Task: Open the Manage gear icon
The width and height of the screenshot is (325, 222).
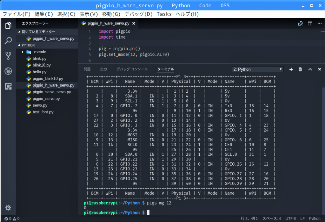Action: (8, 208)
